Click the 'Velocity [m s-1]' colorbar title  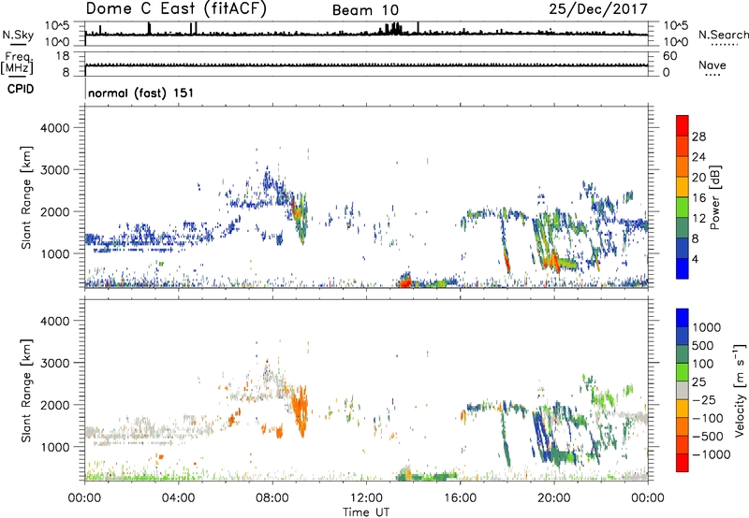(x=740, y=390)
